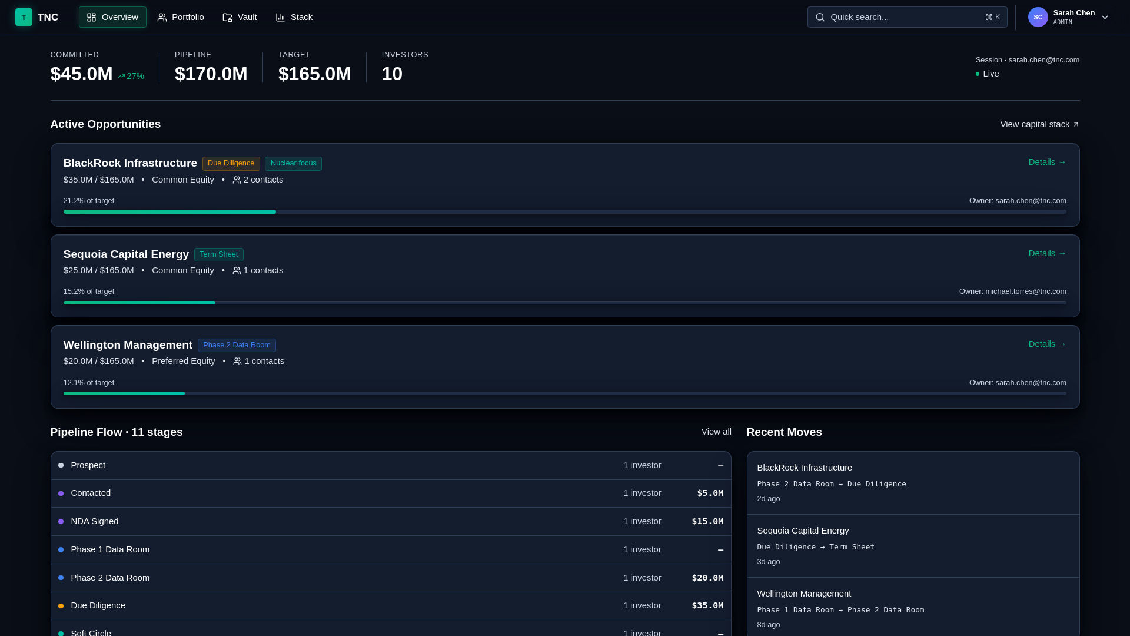Click the green Live status dot

(978, 74)
